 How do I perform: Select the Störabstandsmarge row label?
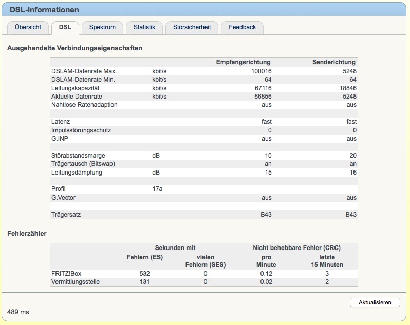pos(78,156)
